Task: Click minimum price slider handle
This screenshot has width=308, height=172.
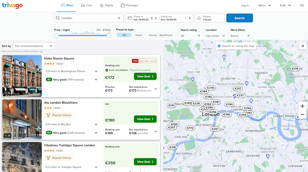Action: 57,36
